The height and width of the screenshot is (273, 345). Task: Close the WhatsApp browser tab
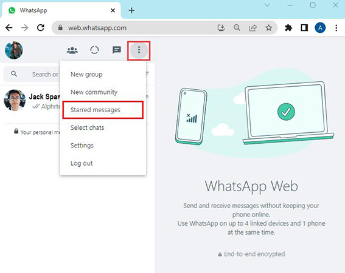point(113,10)
